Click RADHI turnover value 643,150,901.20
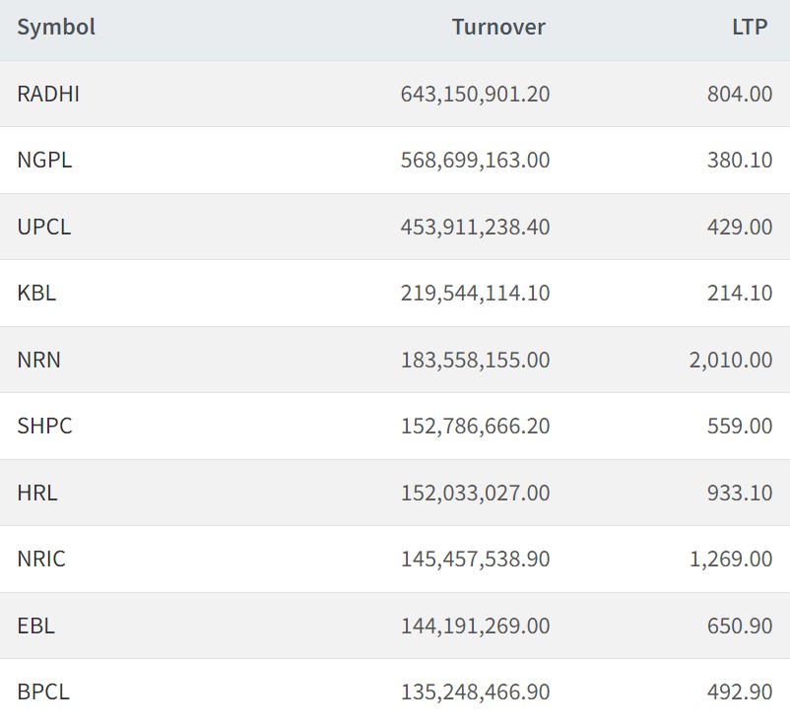Viewport: 790px width, 725px height. click(x=475, y=94)
